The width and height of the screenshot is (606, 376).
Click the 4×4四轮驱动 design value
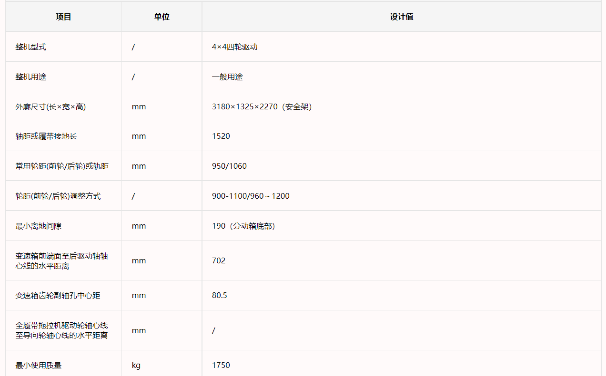[x=234, y=47]
